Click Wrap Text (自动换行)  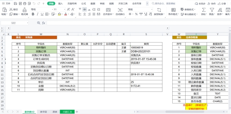pos(120,12)
